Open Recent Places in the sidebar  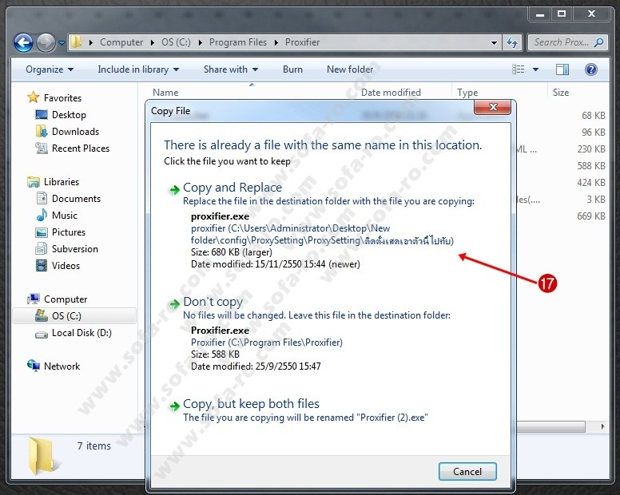point(80,148)
